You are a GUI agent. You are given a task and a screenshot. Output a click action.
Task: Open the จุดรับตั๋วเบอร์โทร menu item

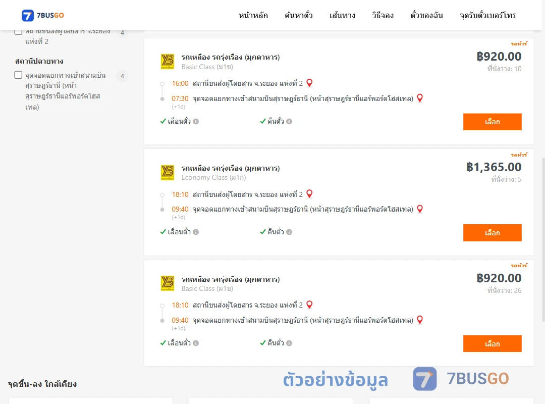click(487, 15)
